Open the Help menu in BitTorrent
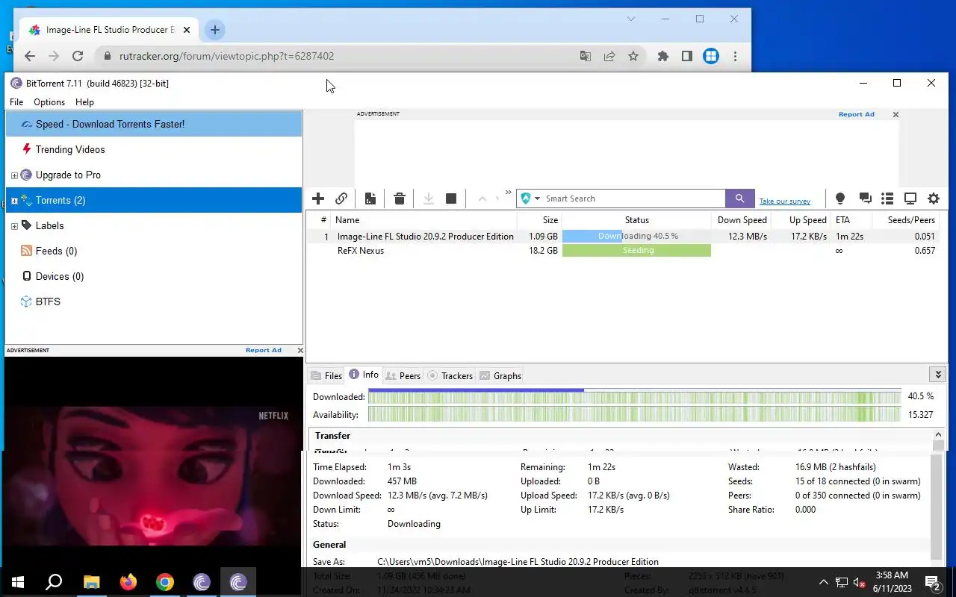Image resolution: width=956 pixels, height=597 pixels. tap(84, 102)
